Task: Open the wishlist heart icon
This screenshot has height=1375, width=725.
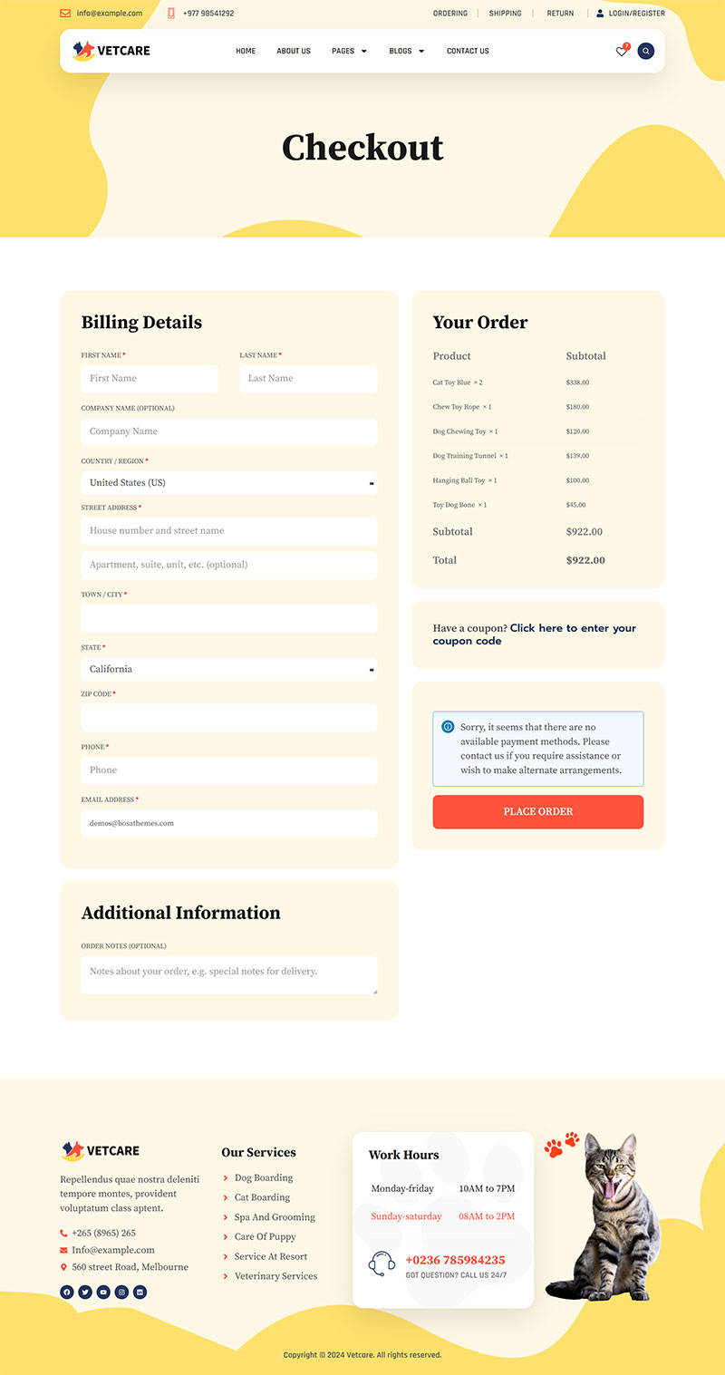Action: tap(622, 52)
